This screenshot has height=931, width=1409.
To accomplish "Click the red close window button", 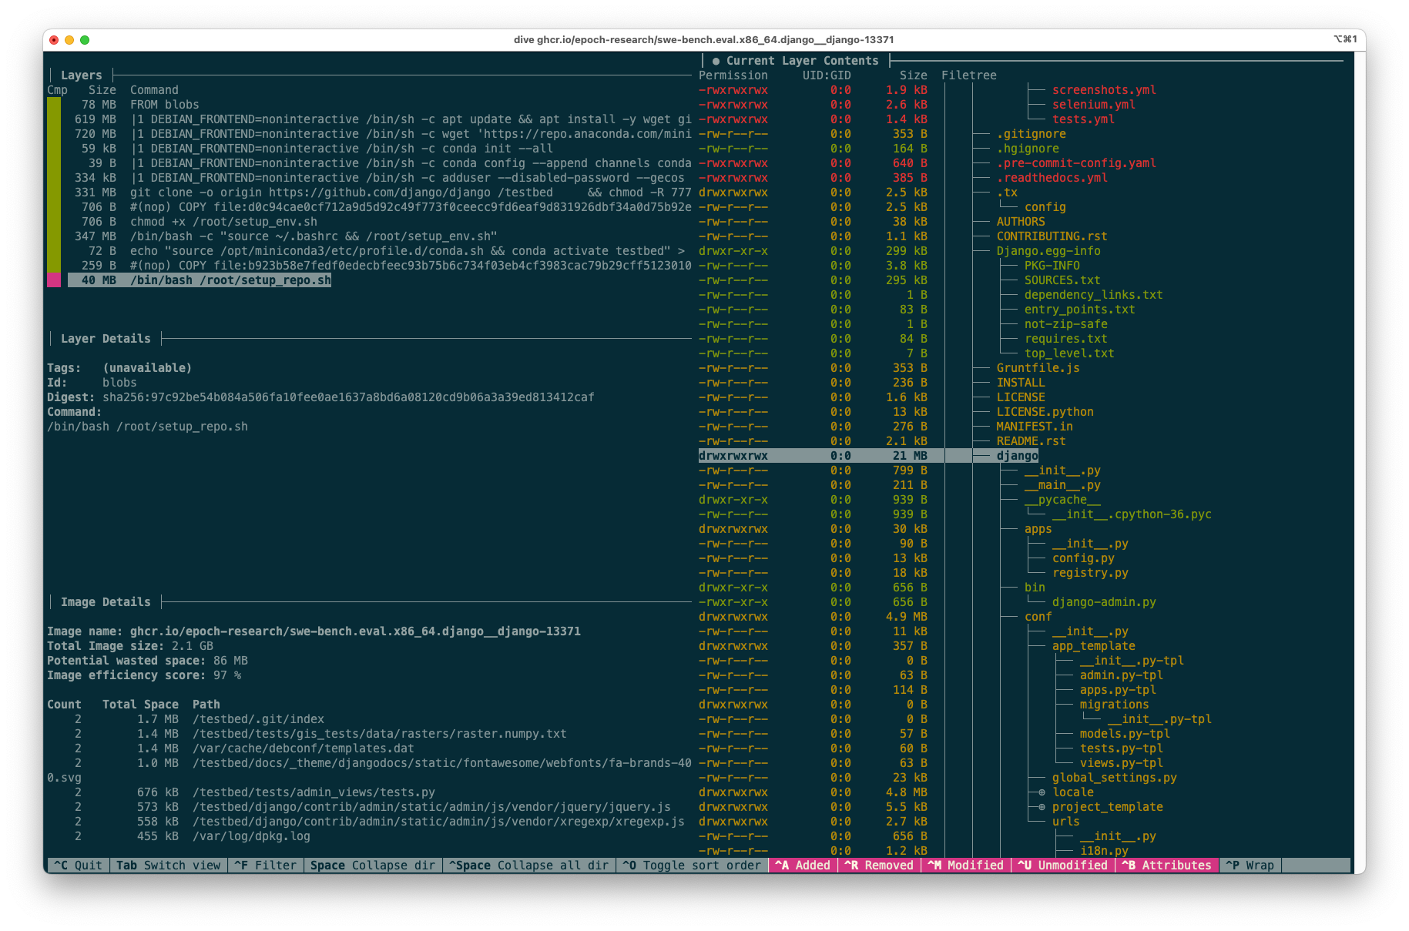I will pyautogui.click(x=54, y=40).
